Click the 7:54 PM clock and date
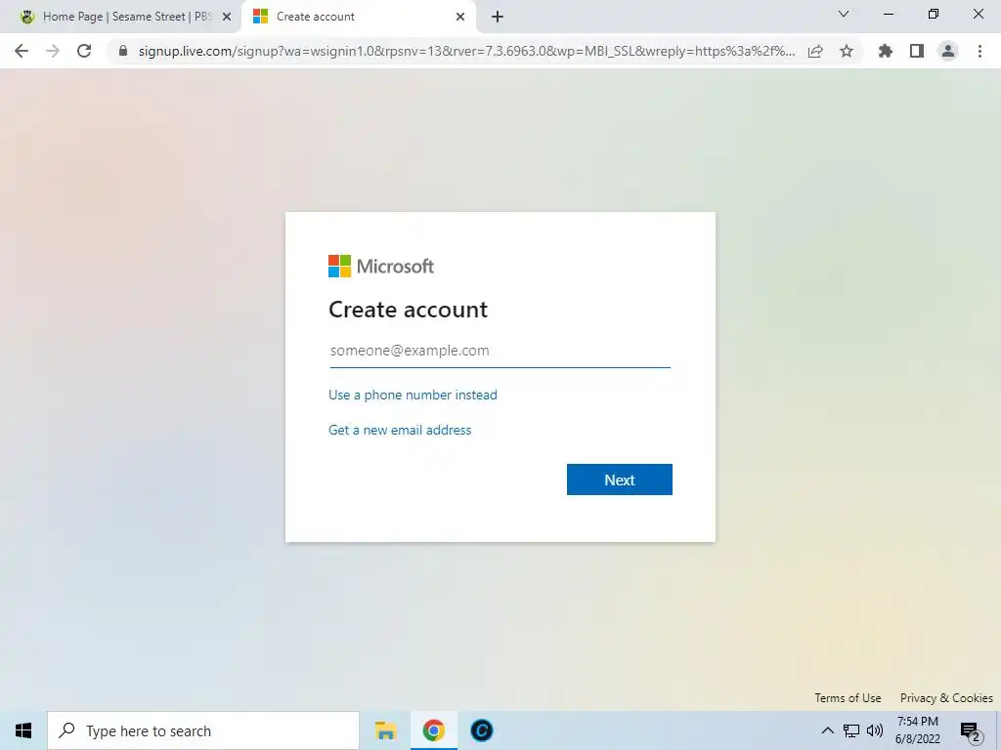The image size is (1001, 750). pyautogui.click(x=917, y=730)
